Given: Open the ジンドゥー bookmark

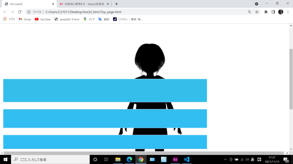Looking at the screenshot, I should [x=128, y=19].
